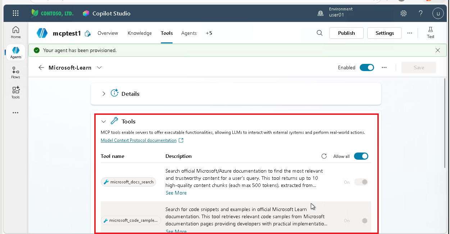Open the Microsoft-Learn name dropdown chevron
The height and width of the screenshot is (234, 450).
[x=99, y=67]
